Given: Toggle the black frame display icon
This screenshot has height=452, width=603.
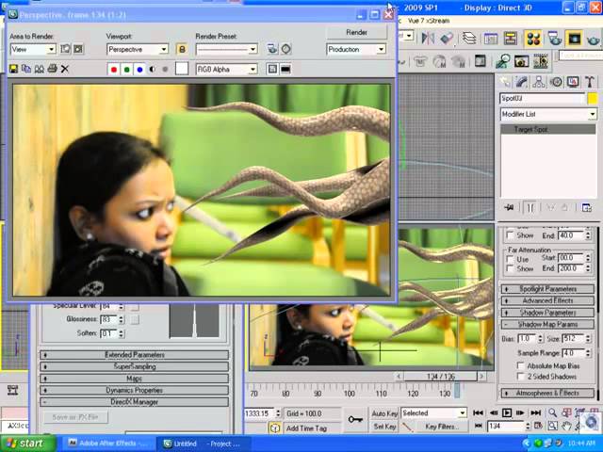Looking at the screenshot, I should point(285,69).
